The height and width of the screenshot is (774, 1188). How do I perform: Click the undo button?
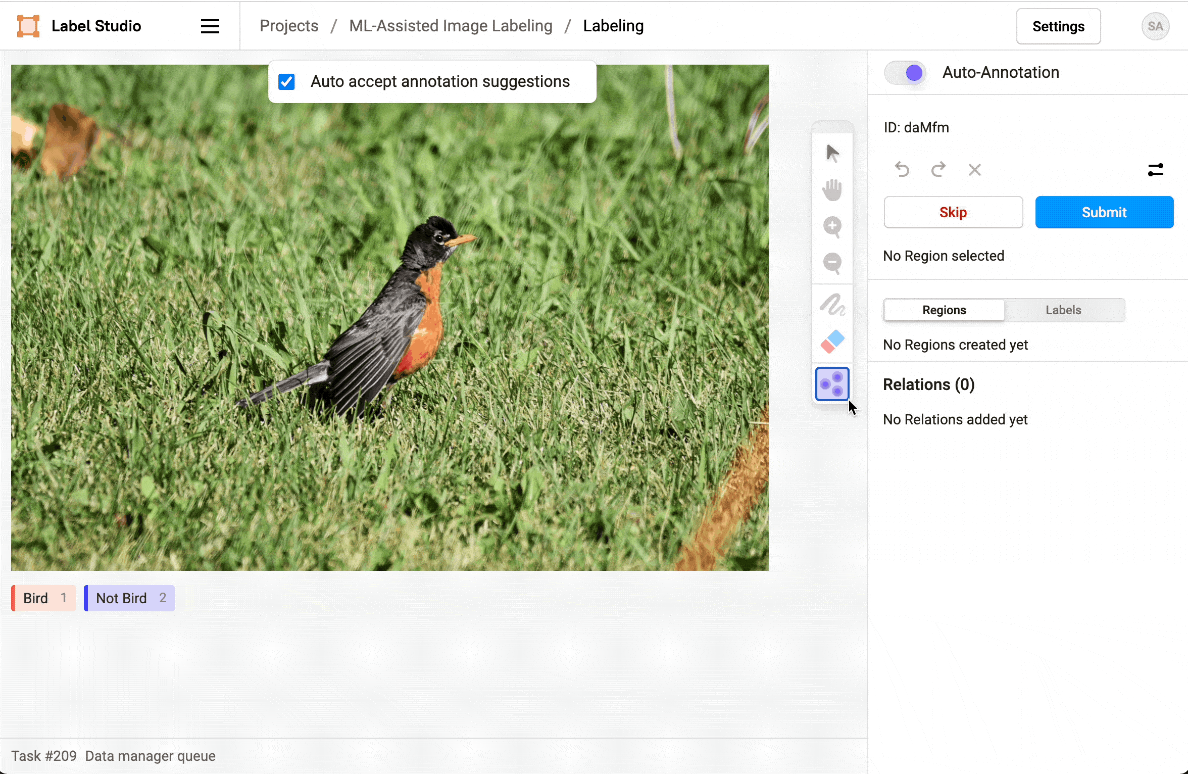coord(902,169)
